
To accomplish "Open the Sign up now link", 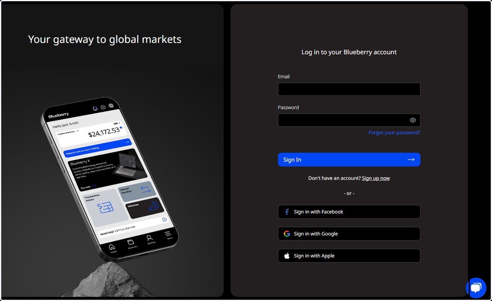I will 376,178.
